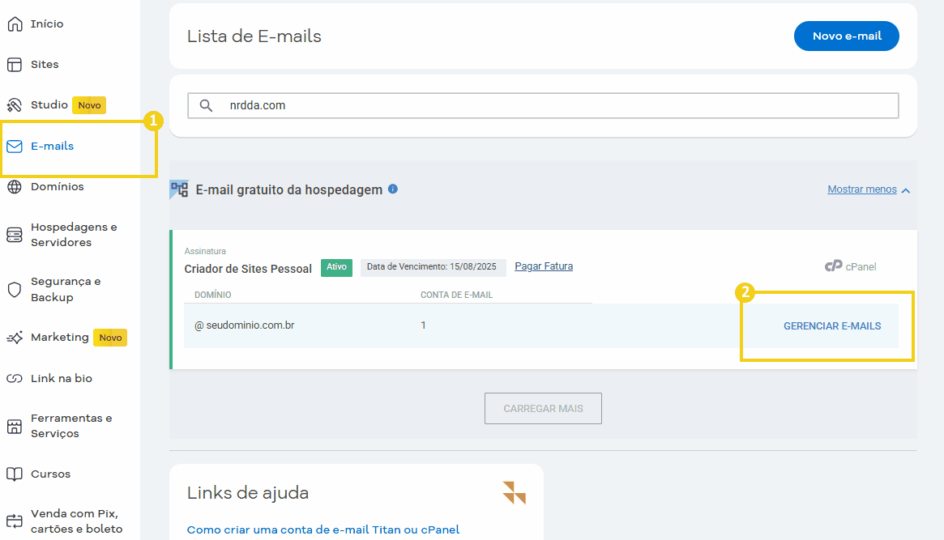The width and height of the screenshot is (944, 540).
Task: Click GERENCIAR E-MAILS for seudominio.com.br
Action: point(832,325)
